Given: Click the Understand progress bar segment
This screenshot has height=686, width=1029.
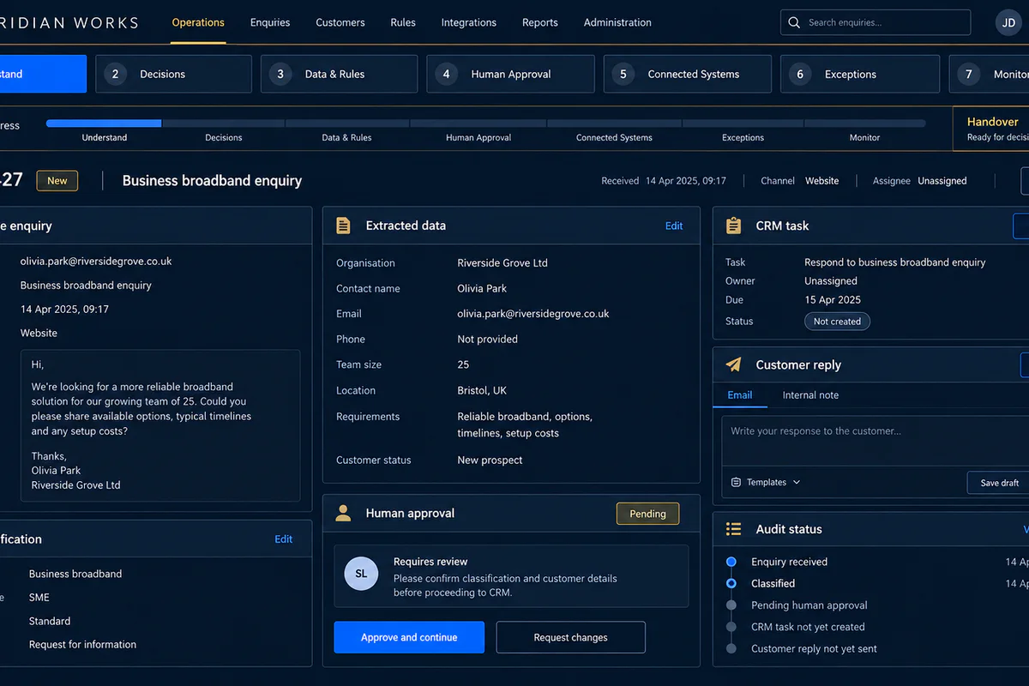Looking at the screenshot, I should pyautogui.click(x=104, y=123).
